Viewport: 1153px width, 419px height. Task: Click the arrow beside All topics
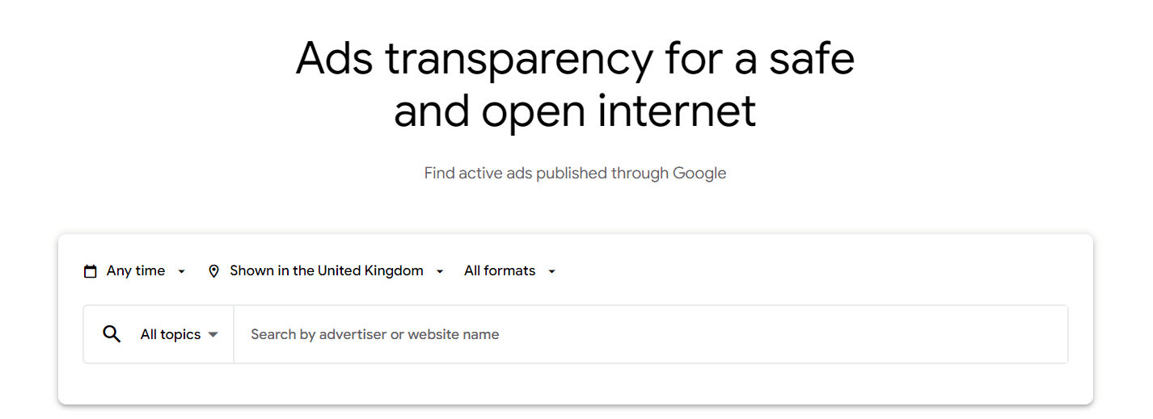click(213, 334)
